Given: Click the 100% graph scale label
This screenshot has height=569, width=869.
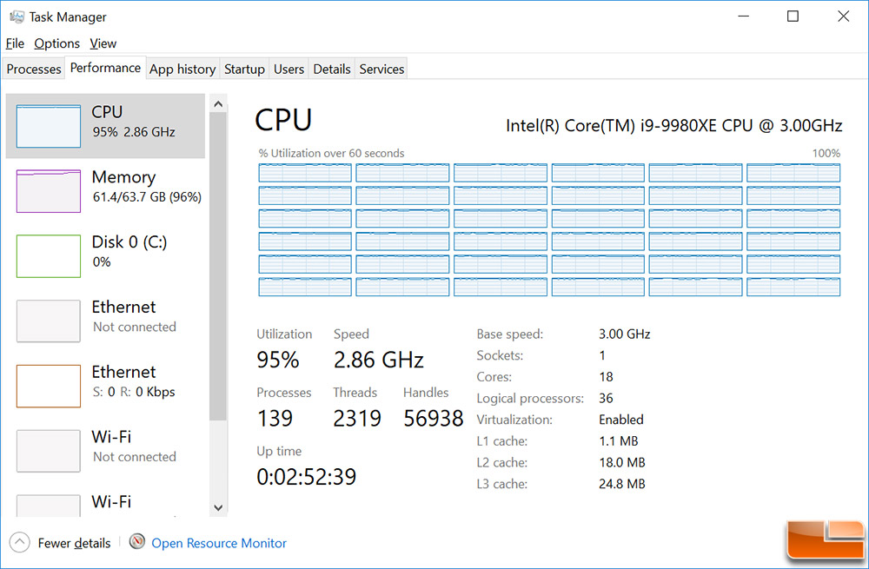Looking at the screenshot, I should (x=826, y=153).
